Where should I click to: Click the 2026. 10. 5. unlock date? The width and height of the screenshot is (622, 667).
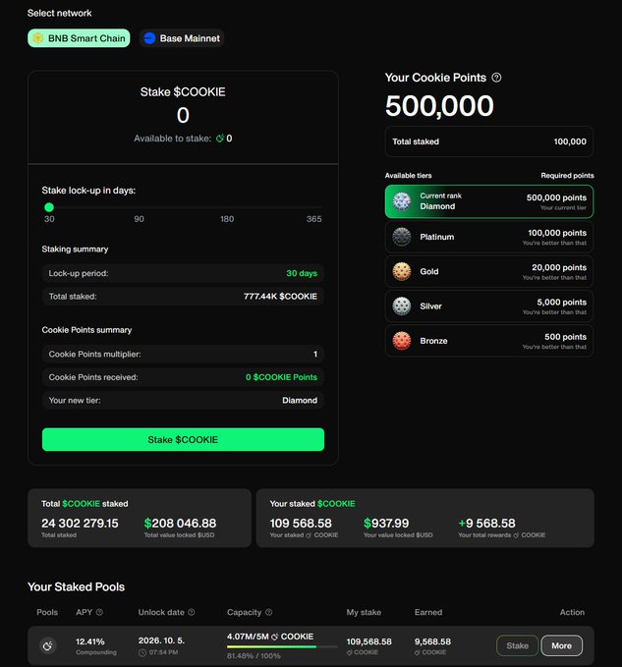[x=161, y=640]
